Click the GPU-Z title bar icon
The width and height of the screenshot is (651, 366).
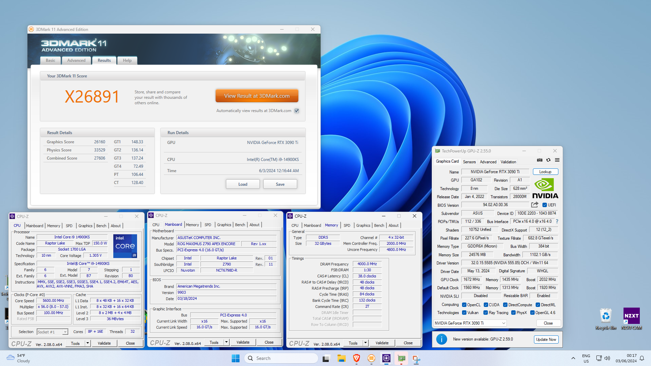(438, 151)
